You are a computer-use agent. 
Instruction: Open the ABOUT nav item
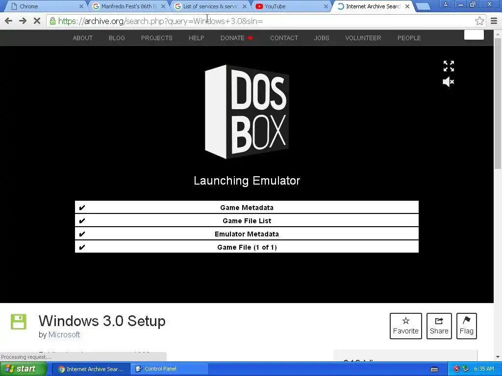click(x=82, y=38)
